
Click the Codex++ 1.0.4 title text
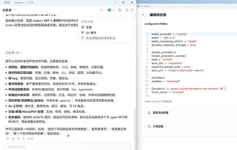tap(24, 2)
